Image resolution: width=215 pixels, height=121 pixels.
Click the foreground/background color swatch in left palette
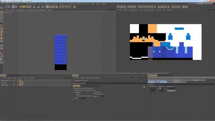[x=1, y=59]
